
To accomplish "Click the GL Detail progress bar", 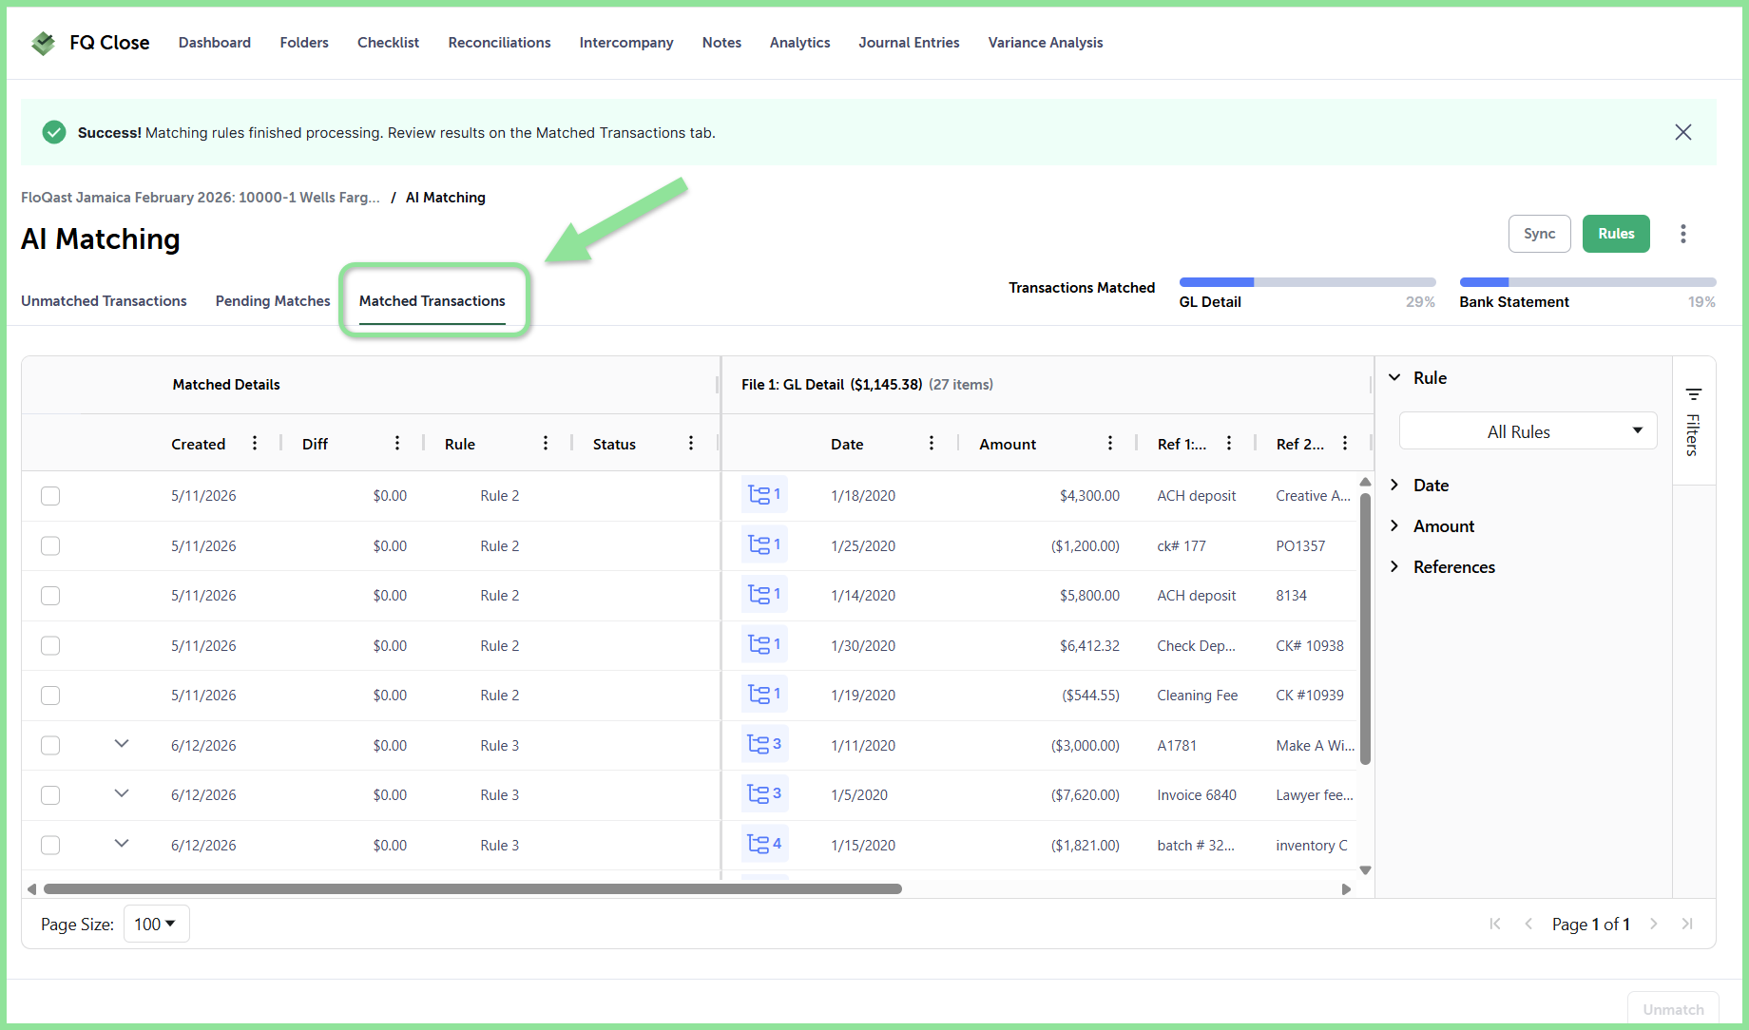I will [x=1307, y=282].
